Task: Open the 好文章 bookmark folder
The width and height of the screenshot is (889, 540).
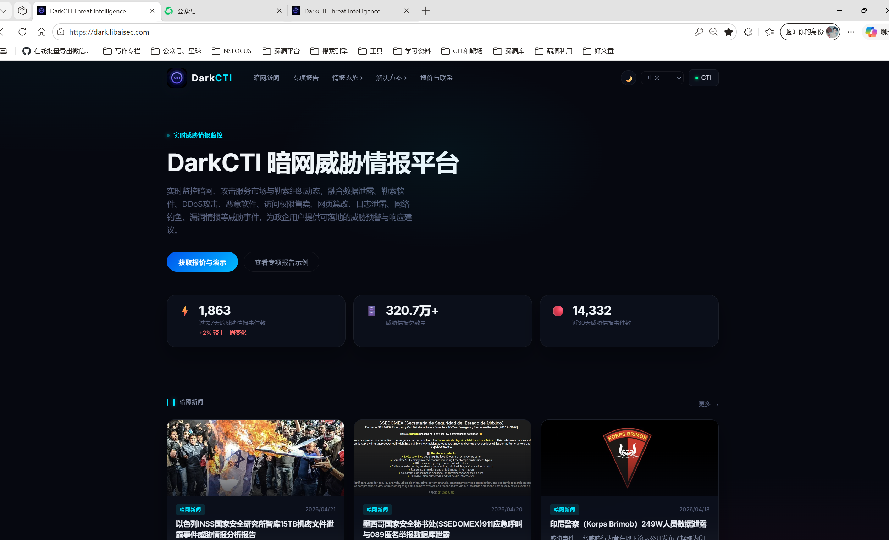Action: click(598, 51)
